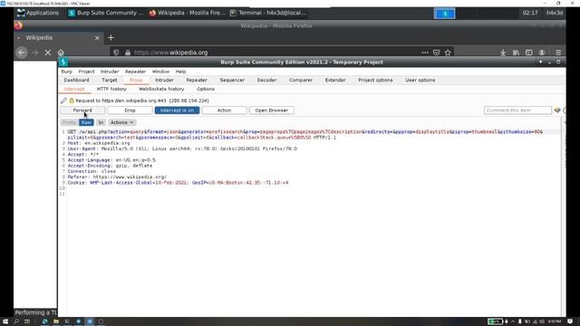The image size is (580, 326).
Task: Open the Sequencer tab
Action: [232, 80]
